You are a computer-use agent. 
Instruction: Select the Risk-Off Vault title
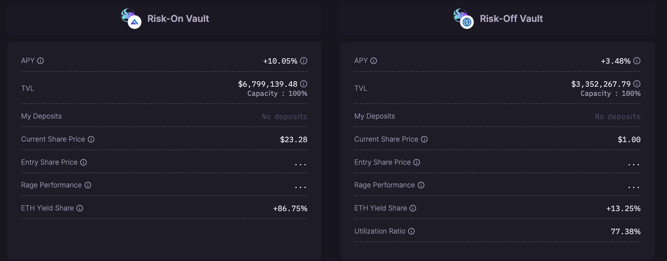pos(511,19)
